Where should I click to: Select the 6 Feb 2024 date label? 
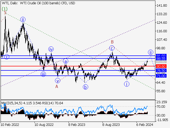144,125
